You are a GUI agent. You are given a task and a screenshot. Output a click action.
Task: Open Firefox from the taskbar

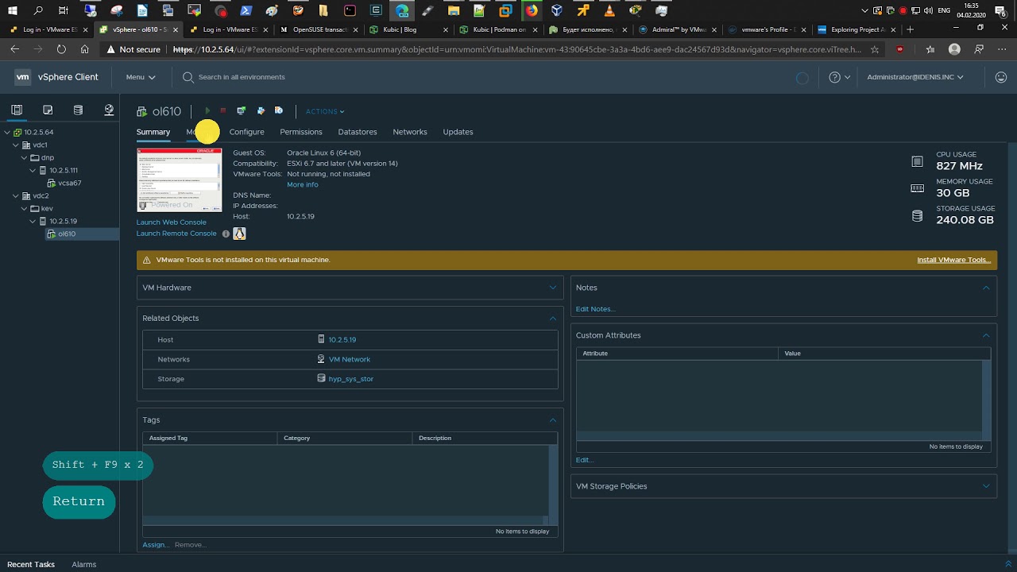pos(532,10)
